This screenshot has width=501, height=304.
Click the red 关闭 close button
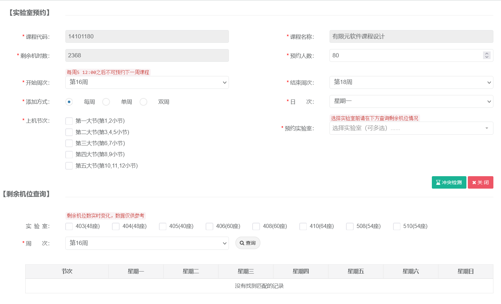[x=480, y=182]
